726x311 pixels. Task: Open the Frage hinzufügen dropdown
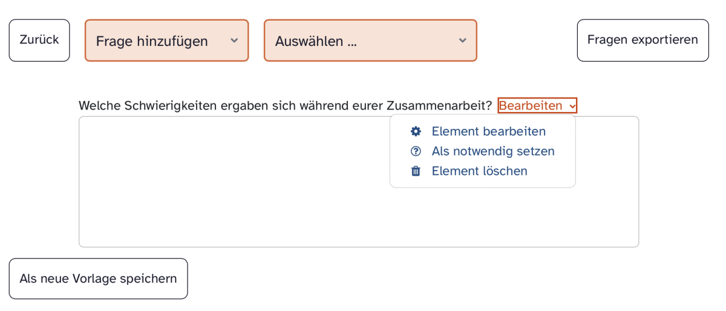[x=166, y=41]
